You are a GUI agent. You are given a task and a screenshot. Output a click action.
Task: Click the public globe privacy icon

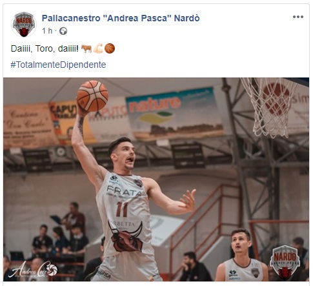[x=63, y=31]
